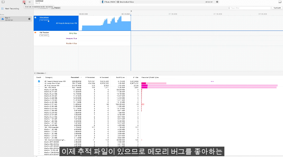283x157 pixels.
Task: Click the All Anonymous VM bytes bar
Action: (209, 86)
